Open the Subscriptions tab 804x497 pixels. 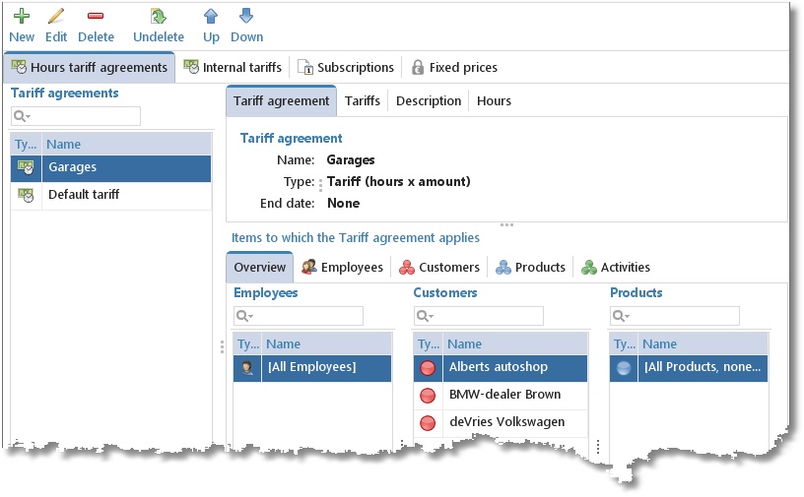pos(346,68)
